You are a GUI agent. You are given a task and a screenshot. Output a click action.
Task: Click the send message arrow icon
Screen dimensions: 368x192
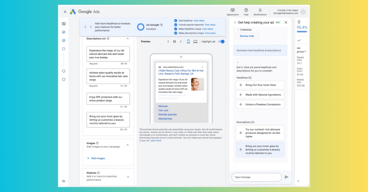pyautogui.click(x=286, y=177)
